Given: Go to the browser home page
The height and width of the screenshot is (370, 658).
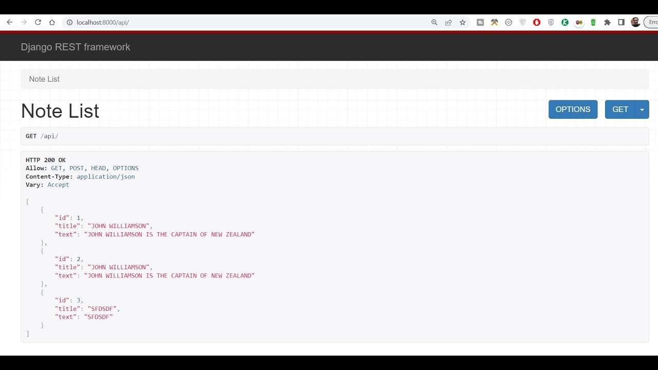Looking at the screenshot, I should tap(52, 22).
